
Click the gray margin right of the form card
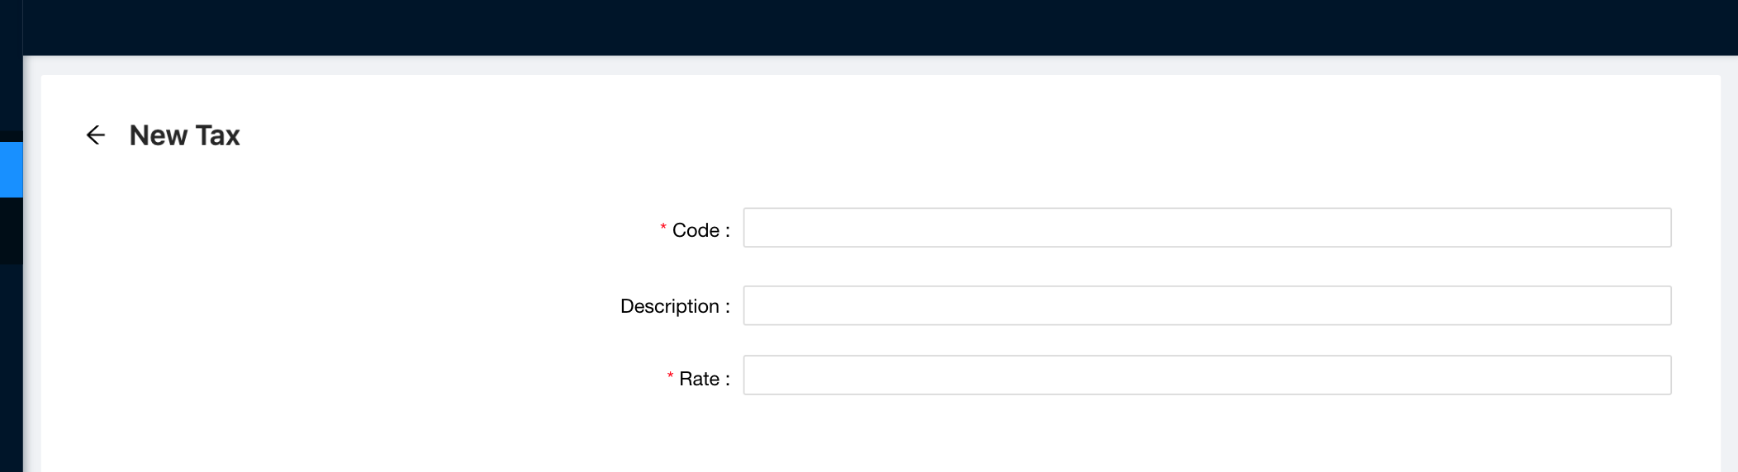pos(1729,248)
